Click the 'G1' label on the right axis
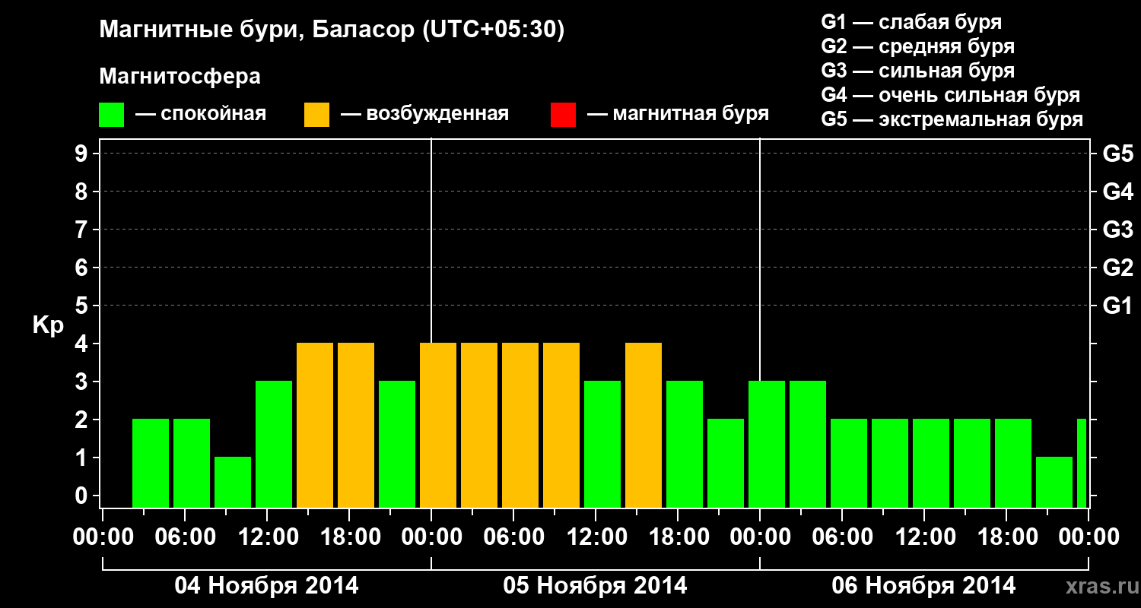The width and height of the screenshot is (1141, 608). (x=1118, y=306)
